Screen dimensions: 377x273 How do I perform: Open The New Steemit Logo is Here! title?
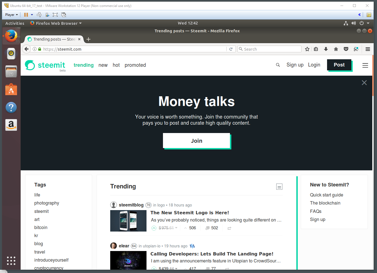(x=190, y=213)
